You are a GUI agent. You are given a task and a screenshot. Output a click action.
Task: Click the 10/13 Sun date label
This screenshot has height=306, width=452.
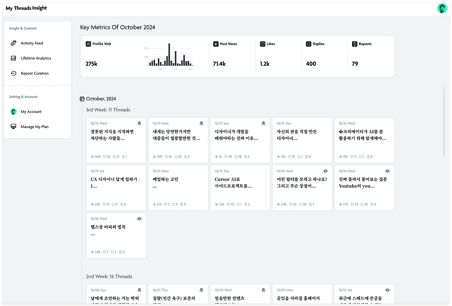222,123
